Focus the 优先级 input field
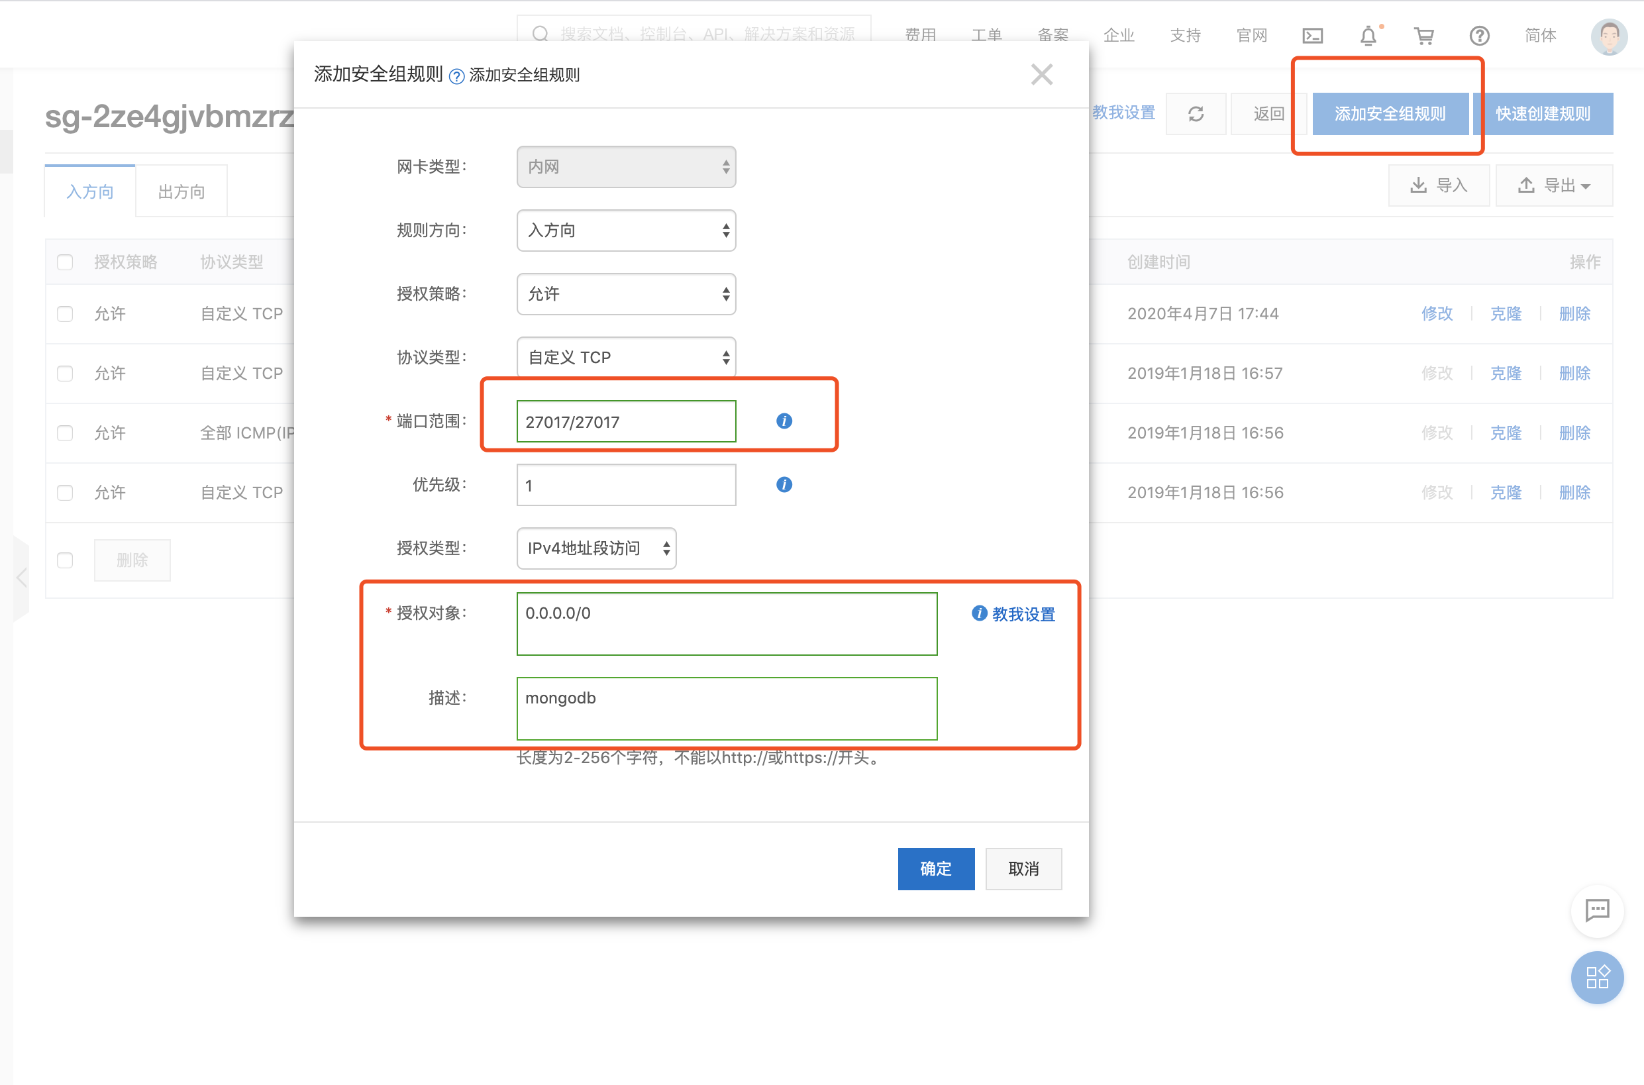Viewport: 1644px width, 1085px height. (626, 484)
